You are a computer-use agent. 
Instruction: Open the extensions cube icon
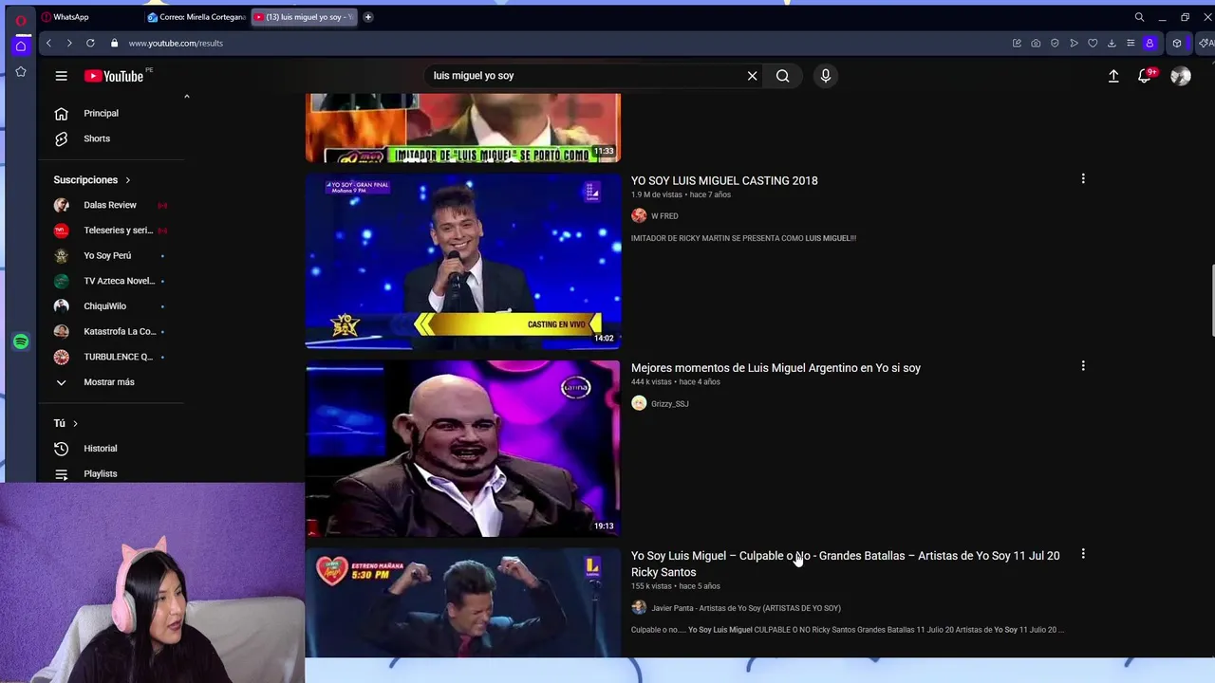(x=1177, y=43)
